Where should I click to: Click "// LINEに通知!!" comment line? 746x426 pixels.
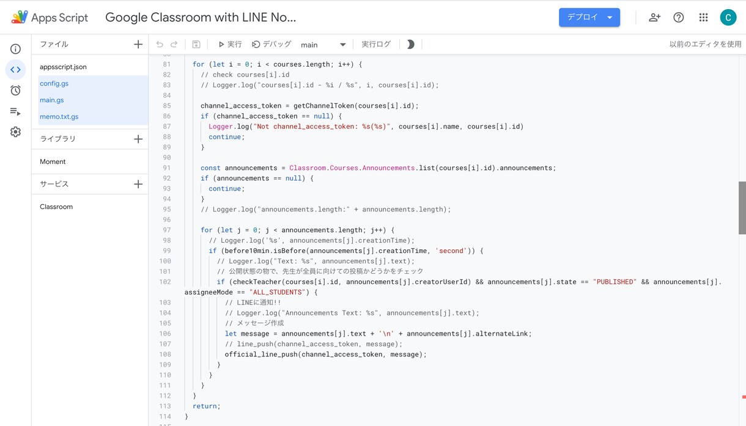(x=253, y=303)
